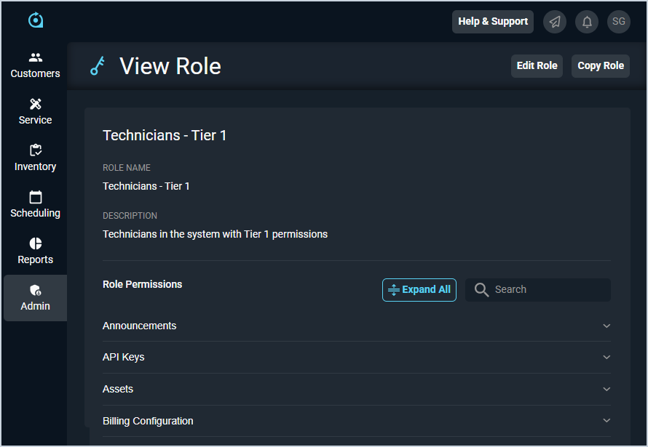Image resolution: width=648 pixels, height=447 pixels.
Task: Select the Reports label in the sidebar
Action: tap(35, 259)
